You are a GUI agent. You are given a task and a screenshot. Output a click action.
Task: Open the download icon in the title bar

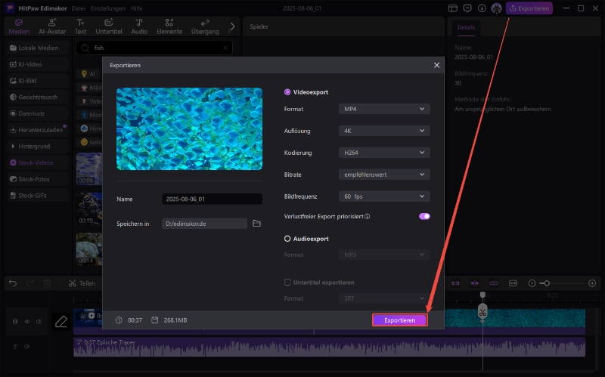(482, 8)
